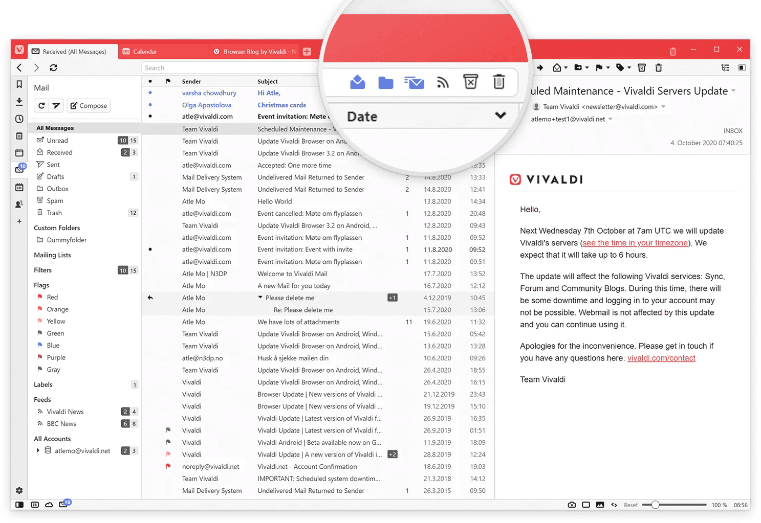Image resolution: width=761 pixels, height=523 pixels.
Task: Open the Bookmarks panel in the sidebar
Action: tap(19, 84)
